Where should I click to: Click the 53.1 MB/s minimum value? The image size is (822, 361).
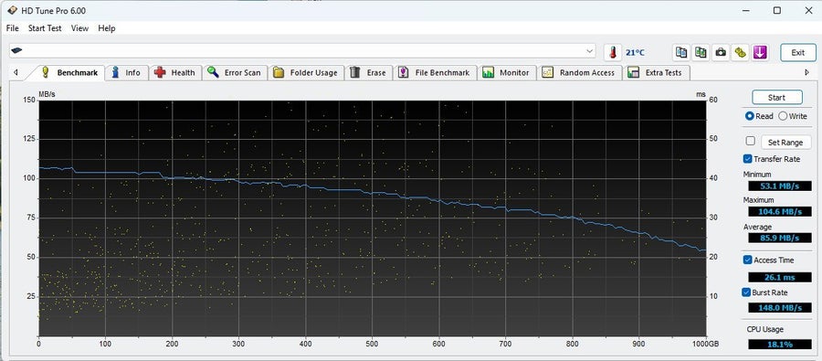tap(780, 186)
